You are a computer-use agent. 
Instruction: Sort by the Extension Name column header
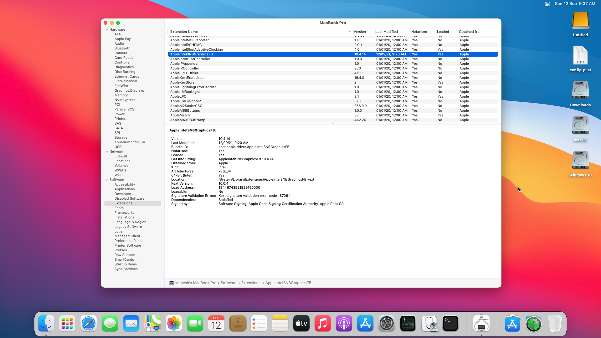[184, 32]
